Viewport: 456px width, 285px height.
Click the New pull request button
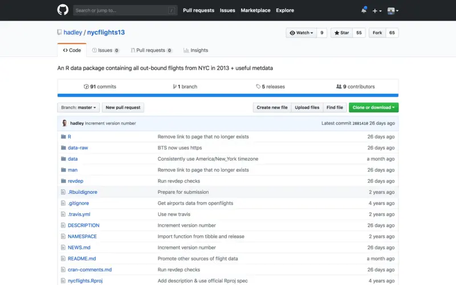tap(123, 107)
